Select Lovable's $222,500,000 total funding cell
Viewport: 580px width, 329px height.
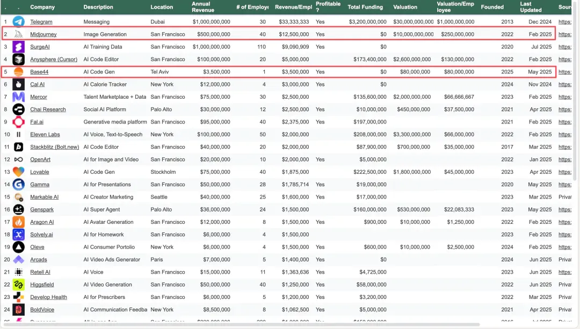370,172
